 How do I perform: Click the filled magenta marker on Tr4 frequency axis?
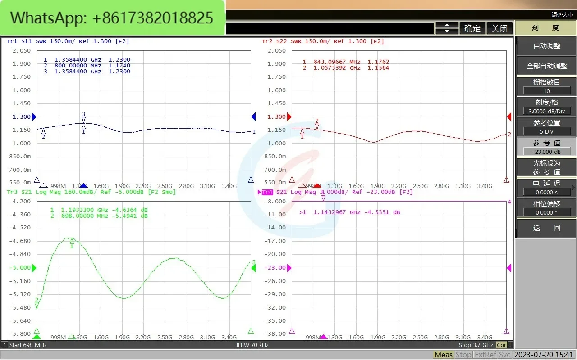tap(323, 337)
